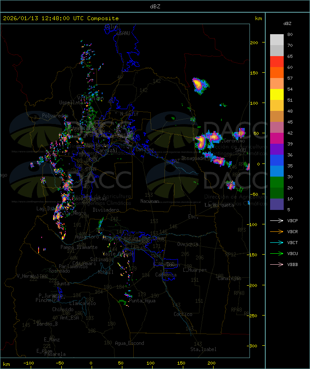Click the Pampa_Diamante label on the map
Screen dimensions: 310x369
pos(78,247)
